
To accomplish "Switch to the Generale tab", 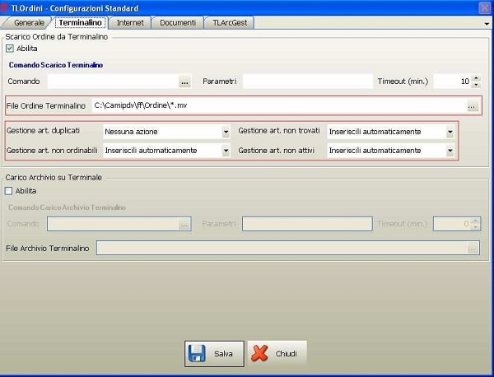I will click(x=29, y=22).
